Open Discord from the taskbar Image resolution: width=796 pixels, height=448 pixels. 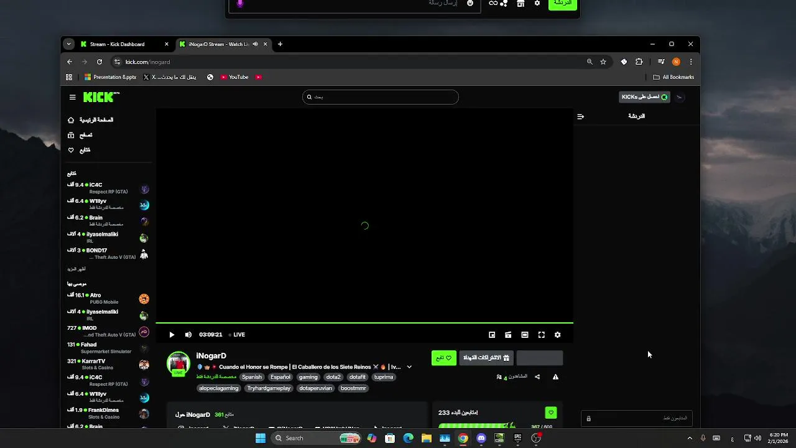481,438
